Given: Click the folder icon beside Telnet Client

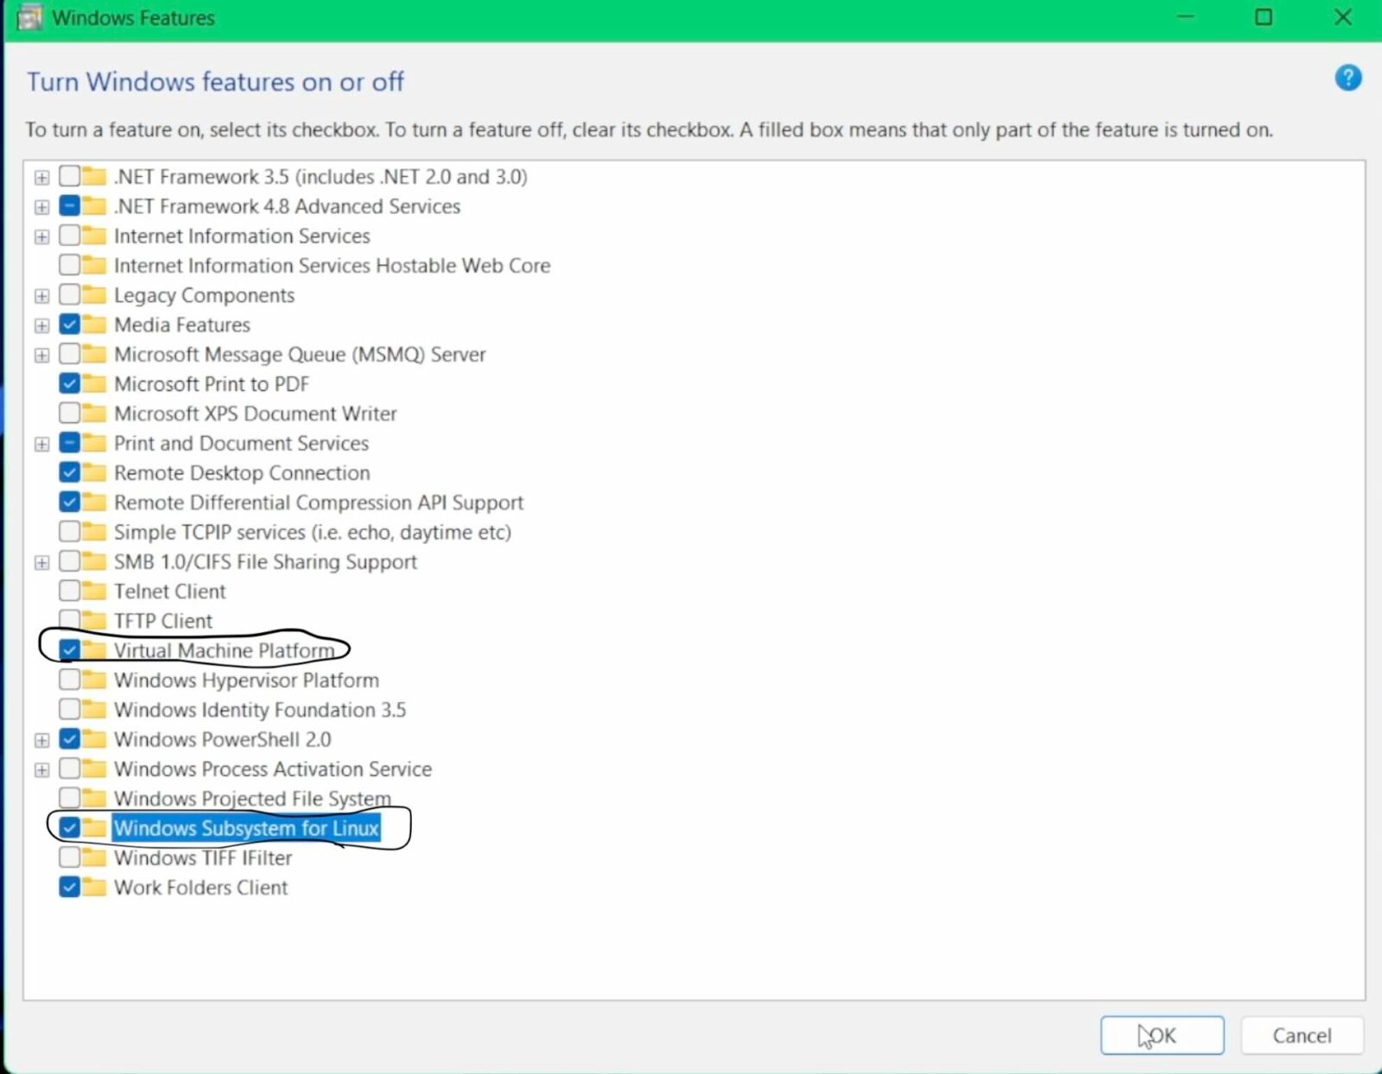Looking at the screenshot, I should [x=96, y=591].
